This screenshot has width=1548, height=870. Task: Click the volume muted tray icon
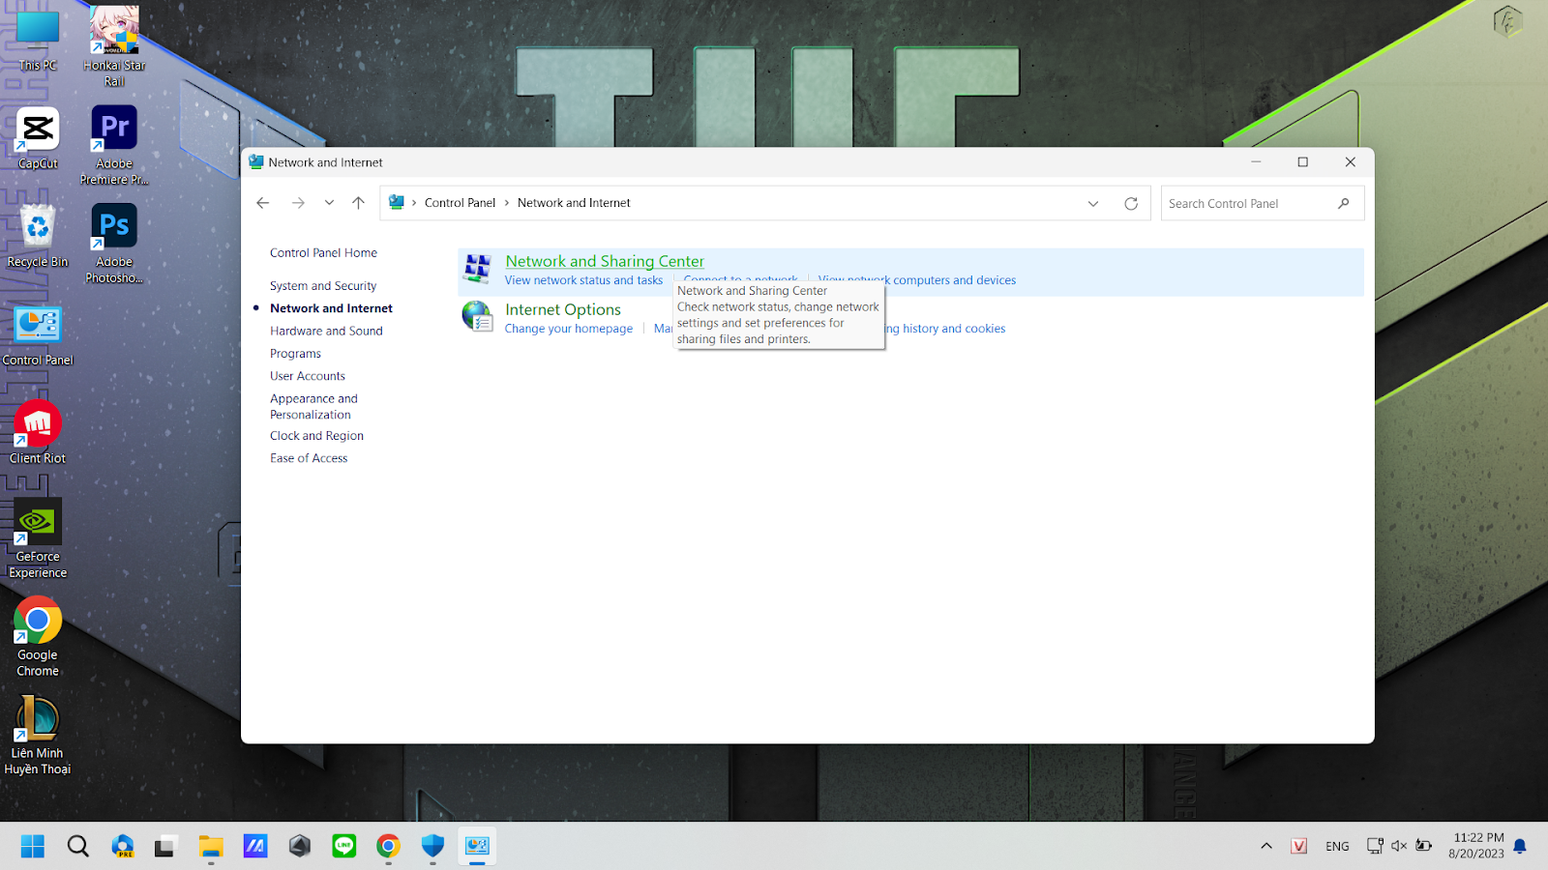pyautogui.click(x=1399, y=846)
